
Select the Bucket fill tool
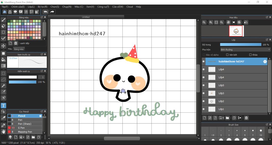3,60
